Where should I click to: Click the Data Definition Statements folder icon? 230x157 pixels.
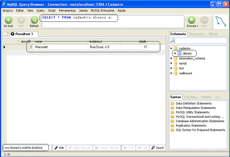[172, 103]
